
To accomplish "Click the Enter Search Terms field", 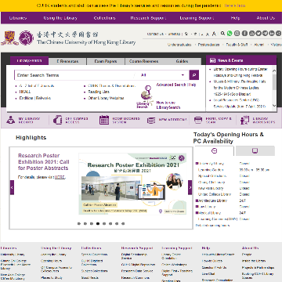I will click(x=76, y=75).
